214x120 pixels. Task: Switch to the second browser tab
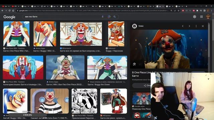15,6
